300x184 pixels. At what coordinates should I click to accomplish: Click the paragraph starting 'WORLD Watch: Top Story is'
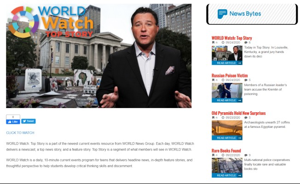click(100, 147)
